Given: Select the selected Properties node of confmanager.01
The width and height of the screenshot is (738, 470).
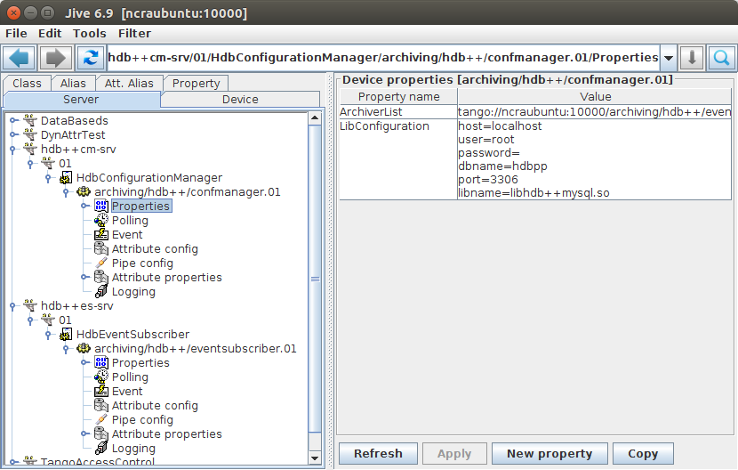Looking at the screenshot, I should pyautogui.click(x=141, y=206).
